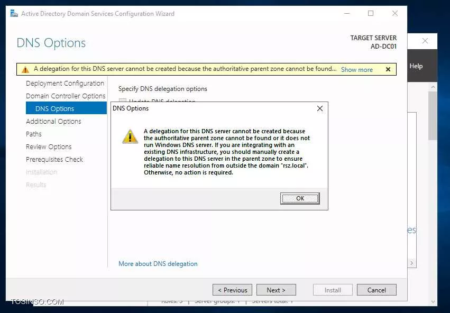
Task: Click the Previous button
Action: (x=232, y=290)
